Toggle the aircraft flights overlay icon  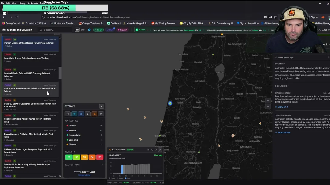point(74,114)
